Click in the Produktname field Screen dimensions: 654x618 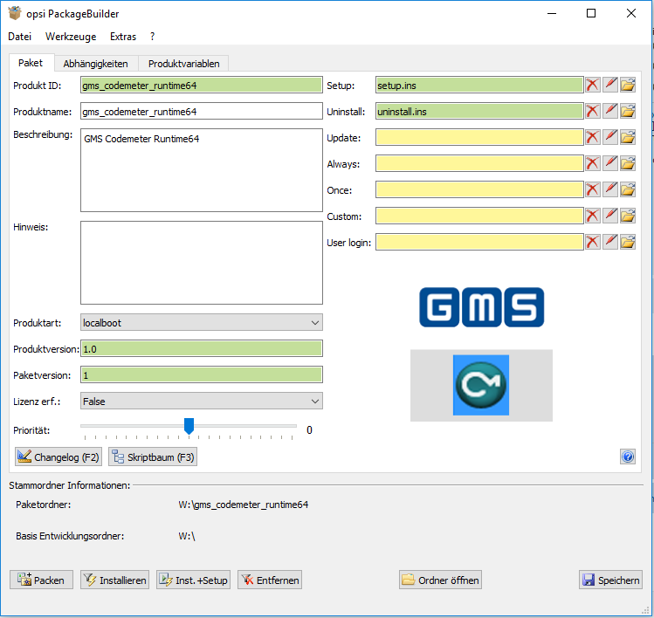pyautogui.click(x=202, y=112)
